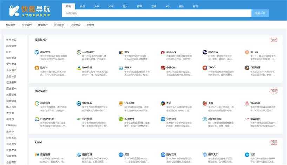Open the ZDOO title link
Screen dimensions: 287x165
click(x=212, y=67)
